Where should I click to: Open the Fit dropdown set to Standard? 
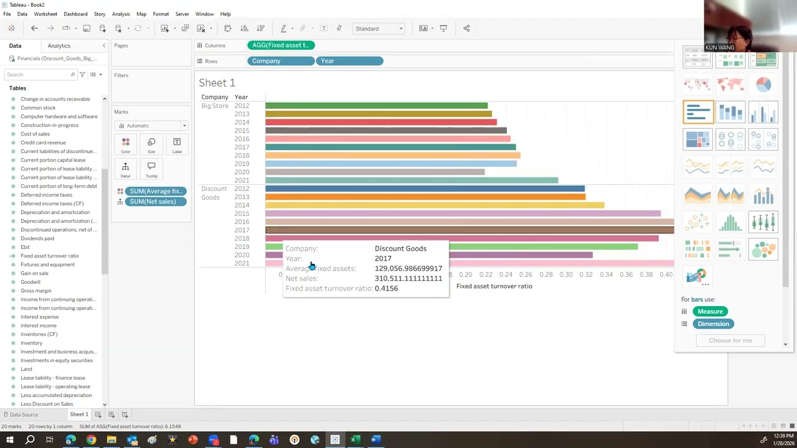click(x=379, y=29)
